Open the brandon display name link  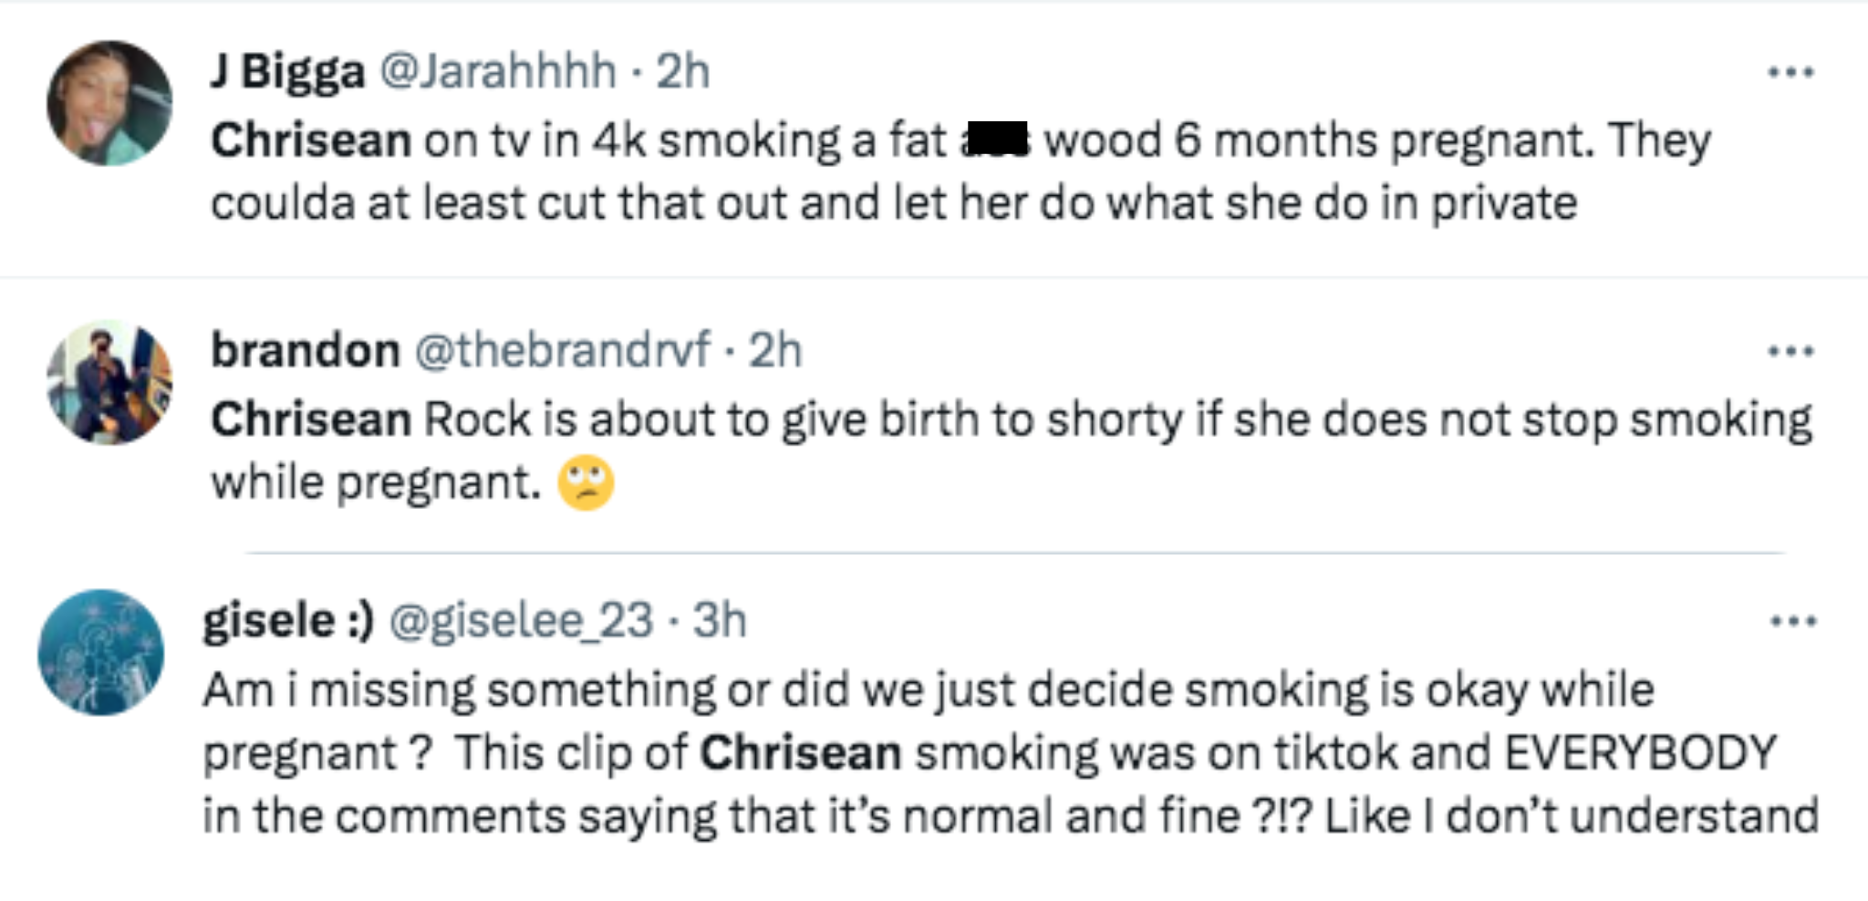(306, 350)
